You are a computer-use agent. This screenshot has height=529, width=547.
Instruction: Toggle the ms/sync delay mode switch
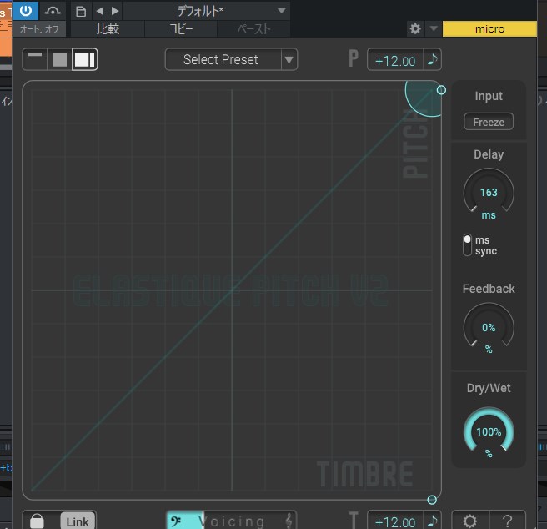(x=468, y=245)
